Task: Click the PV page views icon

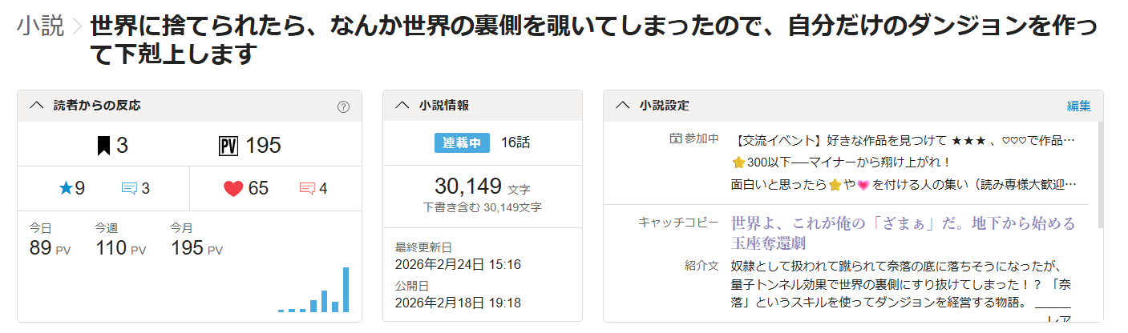Action: pos(228,146)
